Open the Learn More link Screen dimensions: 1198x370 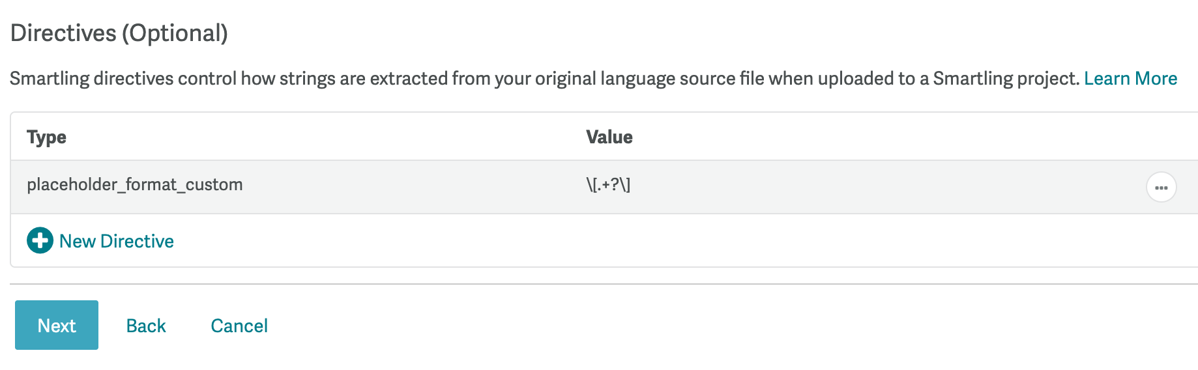[x=1130, y=79]
